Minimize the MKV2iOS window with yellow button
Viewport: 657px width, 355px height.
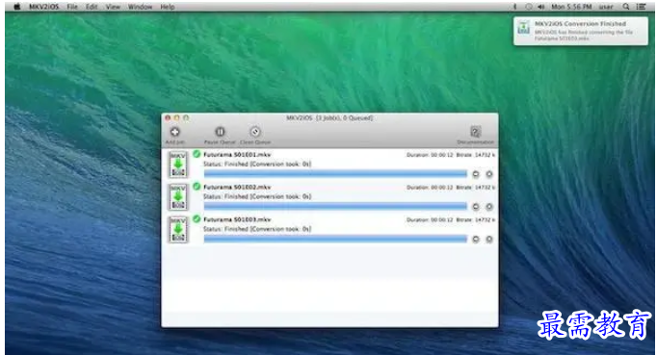(177, 118)
